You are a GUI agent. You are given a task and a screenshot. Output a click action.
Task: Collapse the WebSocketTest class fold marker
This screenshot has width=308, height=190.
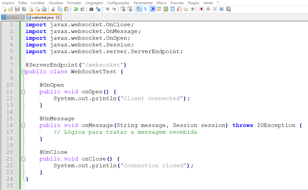[x=23, y=72]
